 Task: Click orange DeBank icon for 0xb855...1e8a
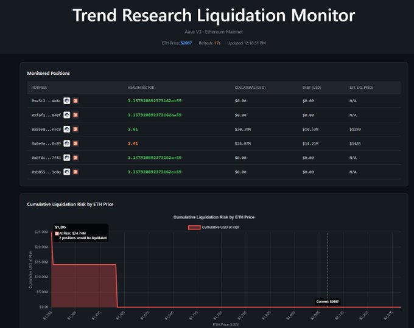pos(76,172)
